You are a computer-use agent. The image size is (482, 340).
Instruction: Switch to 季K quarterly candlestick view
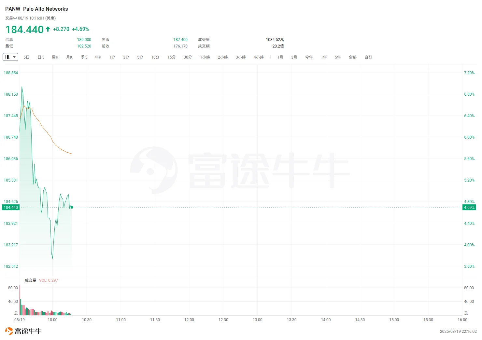pyautogui.click(x=84, y=57)
